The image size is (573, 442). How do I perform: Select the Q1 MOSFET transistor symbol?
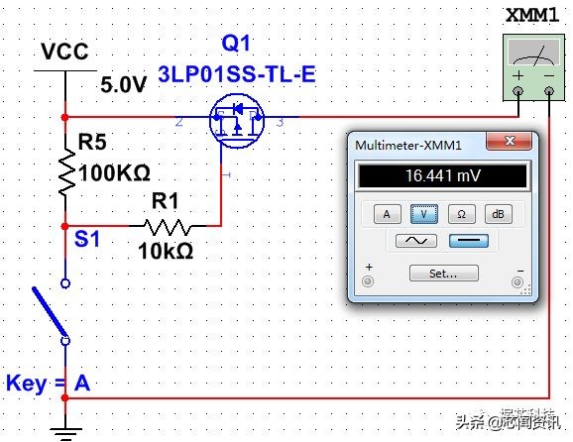point(237,121)
